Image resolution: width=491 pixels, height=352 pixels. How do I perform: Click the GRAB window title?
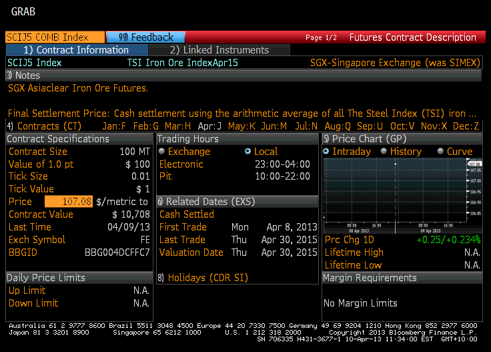coord(23,11)
